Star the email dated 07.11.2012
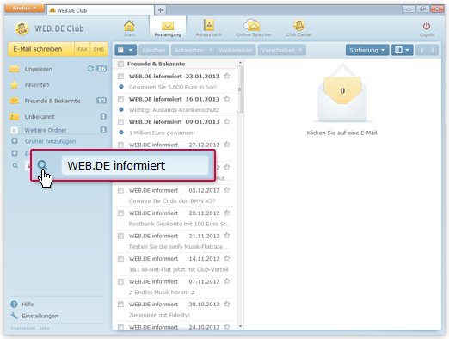The width and height of the screenshot is (449, 339). 227,281
